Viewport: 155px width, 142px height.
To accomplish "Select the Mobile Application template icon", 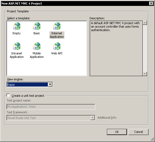I will [x=37, y=46].
